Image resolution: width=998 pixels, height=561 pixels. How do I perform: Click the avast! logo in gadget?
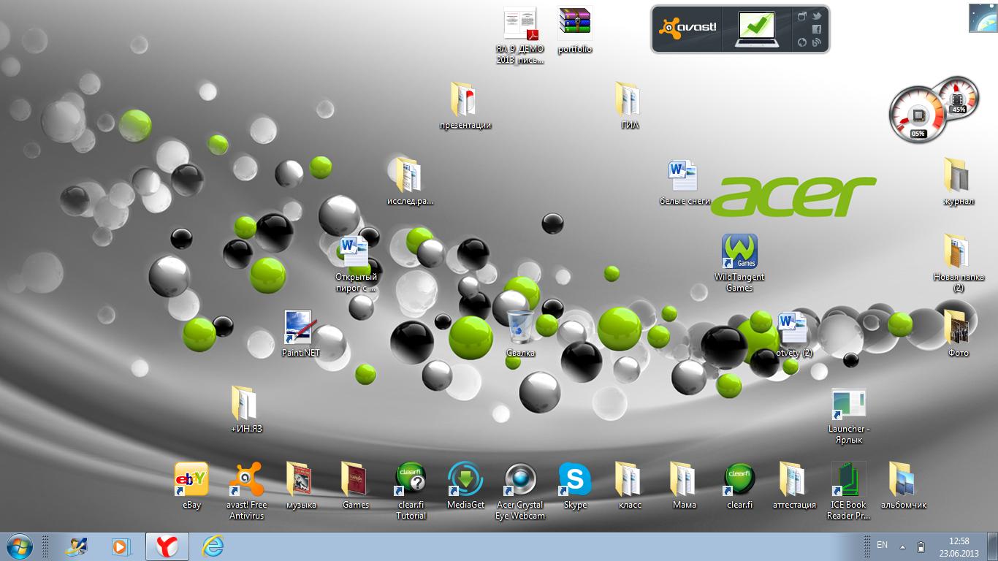coord(687,28)
